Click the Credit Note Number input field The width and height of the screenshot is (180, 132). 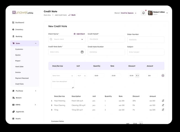pos(106,52)
